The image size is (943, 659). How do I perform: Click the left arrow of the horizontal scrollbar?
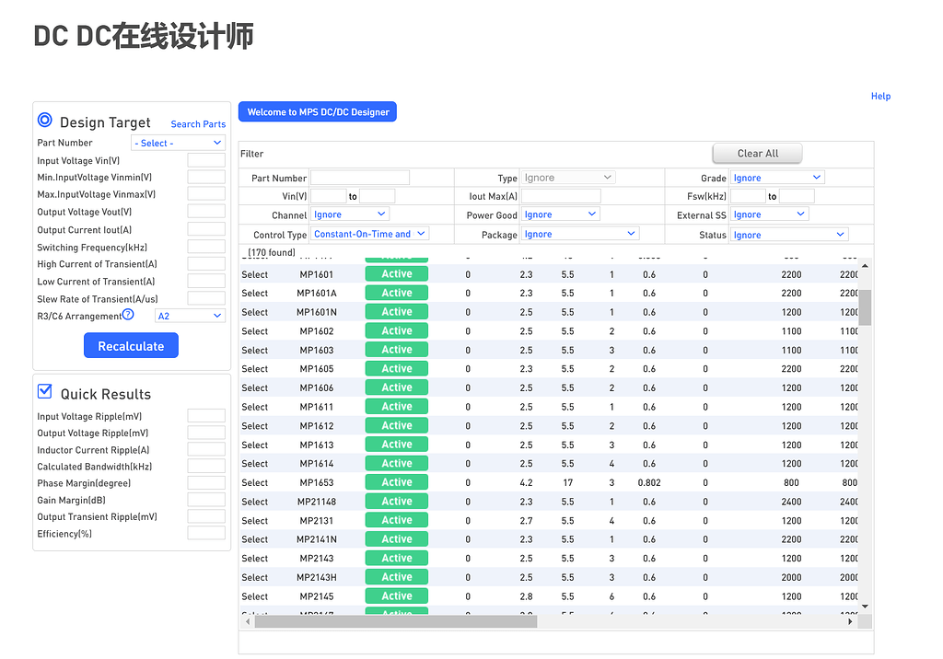click(x=247, y=621)
